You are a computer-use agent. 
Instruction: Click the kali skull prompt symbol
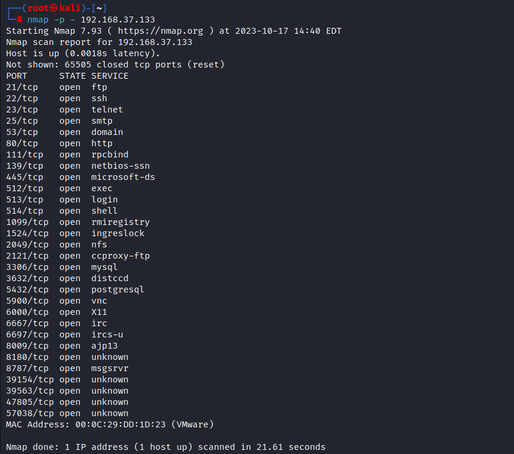click(x=54, y=8)
